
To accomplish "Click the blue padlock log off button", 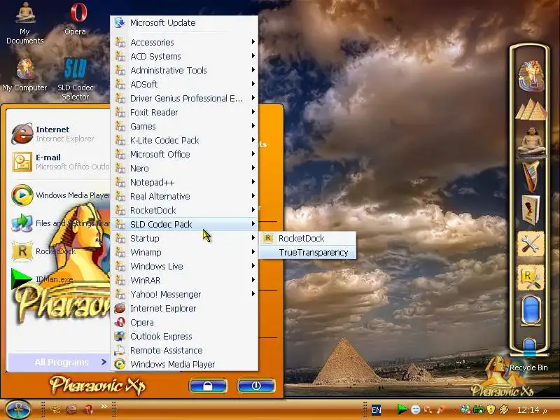I will (x=208, y=386).
